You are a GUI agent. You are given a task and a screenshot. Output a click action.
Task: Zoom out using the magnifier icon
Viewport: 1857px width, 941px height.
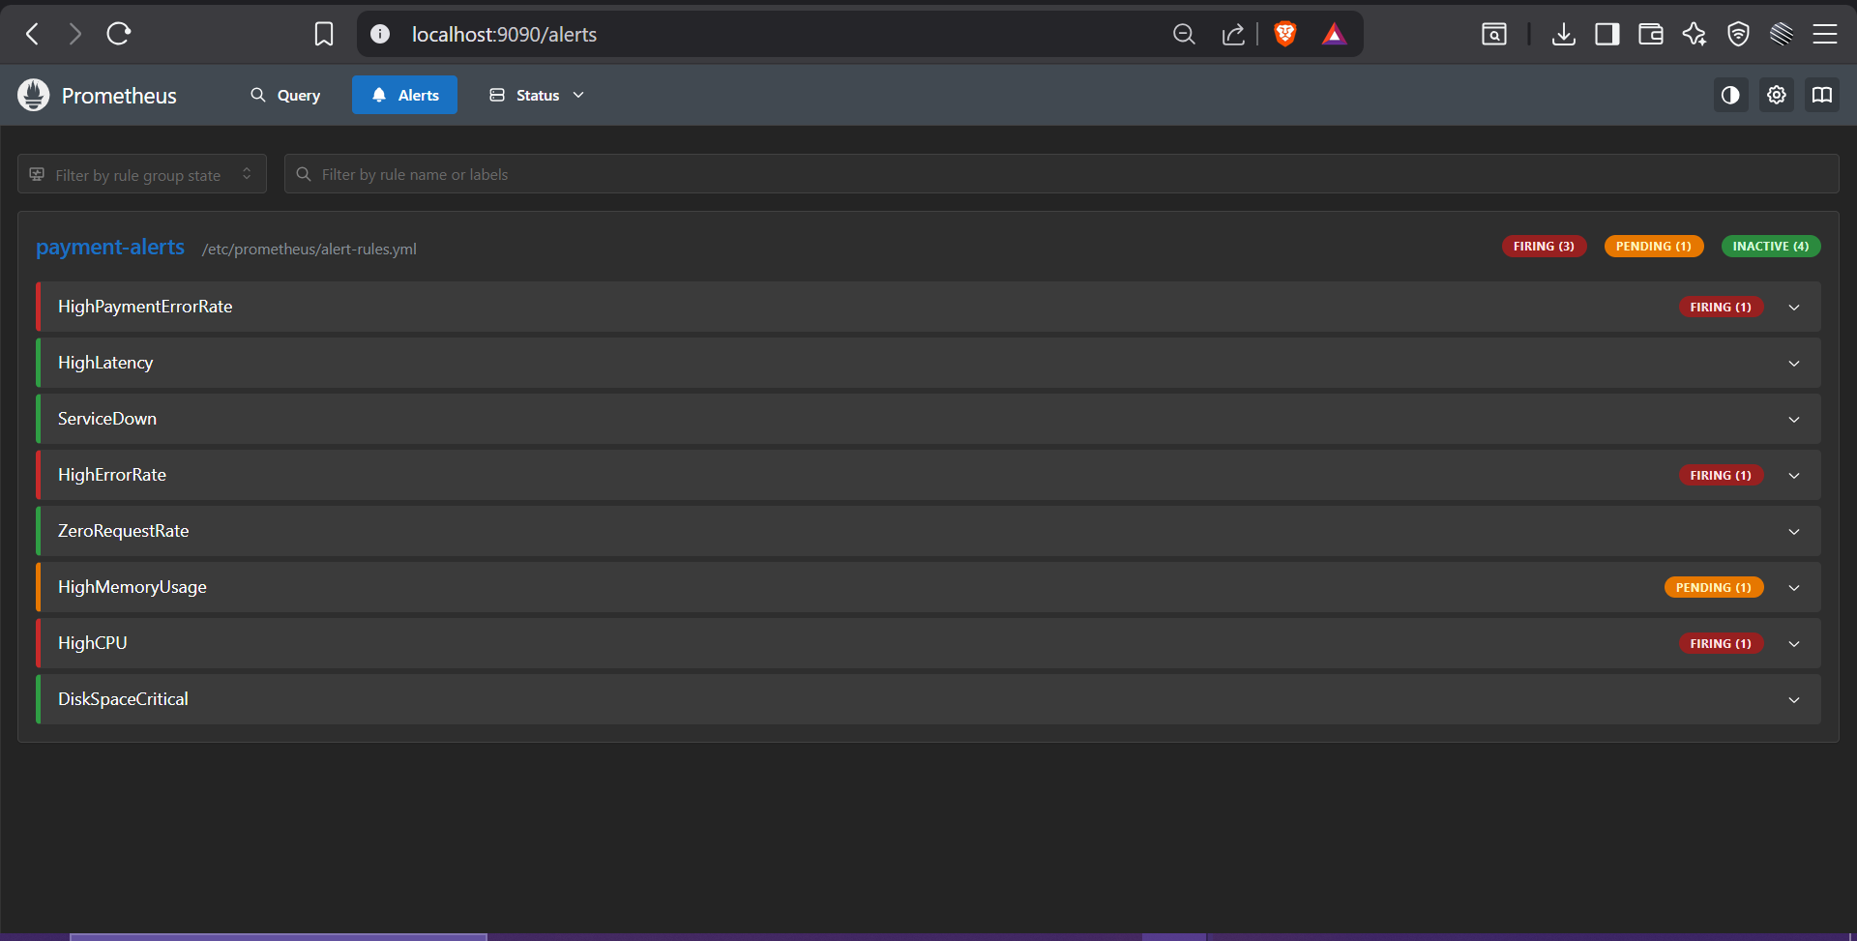pos(1183,34)
